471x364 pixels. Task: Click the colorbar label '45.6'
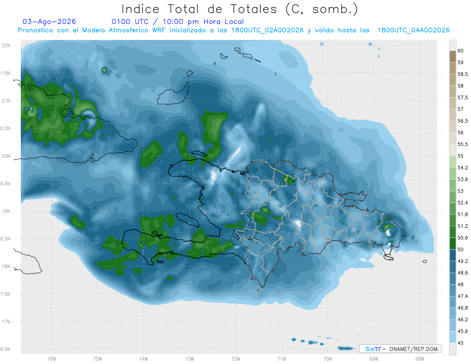tap(463, 331)
